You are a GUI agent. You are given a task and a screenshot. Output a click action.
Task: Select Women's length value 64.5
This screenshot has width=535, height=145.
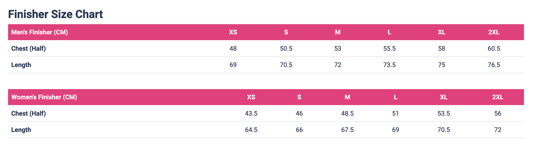(x=251, y=130)
